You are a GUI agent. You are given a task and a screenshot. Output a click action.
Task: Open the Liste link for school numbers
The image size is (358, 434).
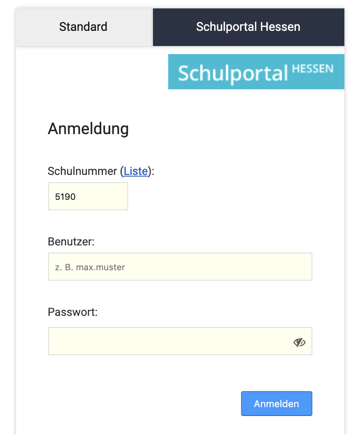click(x=136, y=171)
